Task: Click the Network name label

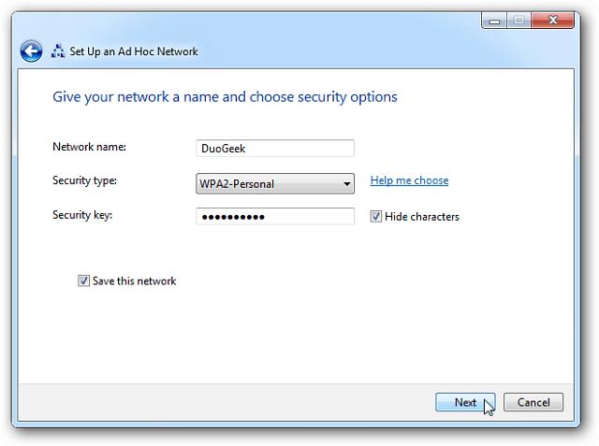Action: [90, 147]
